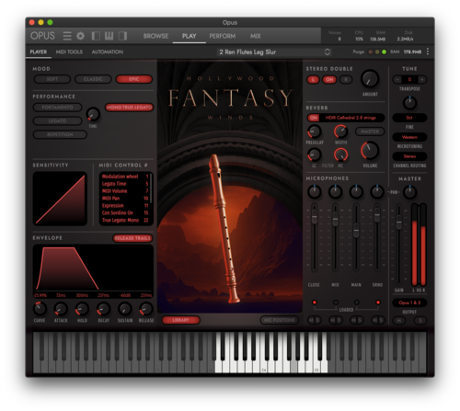
Task: Toggle the virtual keyboard icon
Action: [x=109, y=36]
